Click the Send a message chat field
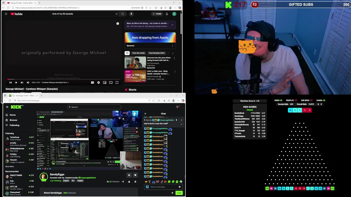 163,187
